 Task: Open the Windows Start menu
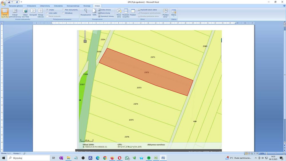coord(3,158)
